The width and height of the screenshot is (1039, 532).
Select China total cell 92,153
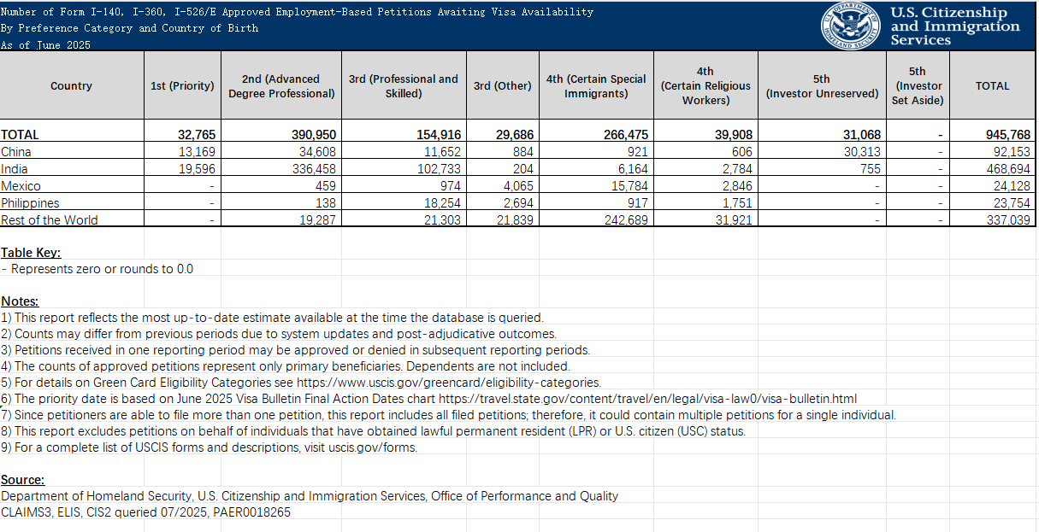point(993,152)
